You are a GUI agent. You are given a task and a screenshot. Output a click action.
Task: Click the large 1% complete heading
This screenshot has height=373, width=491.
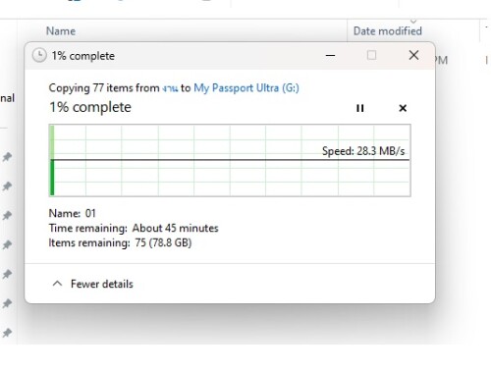pos(90,107)
